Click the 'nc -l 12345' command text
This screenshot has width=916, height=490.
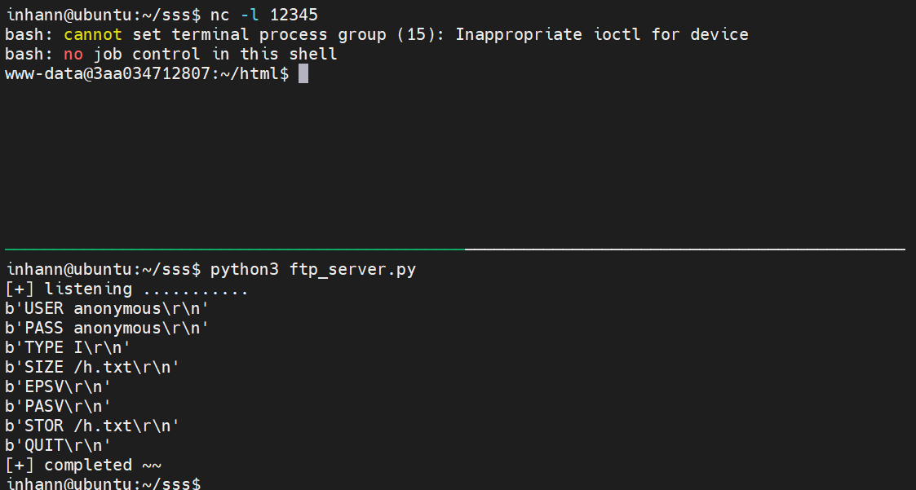[264, 14]
